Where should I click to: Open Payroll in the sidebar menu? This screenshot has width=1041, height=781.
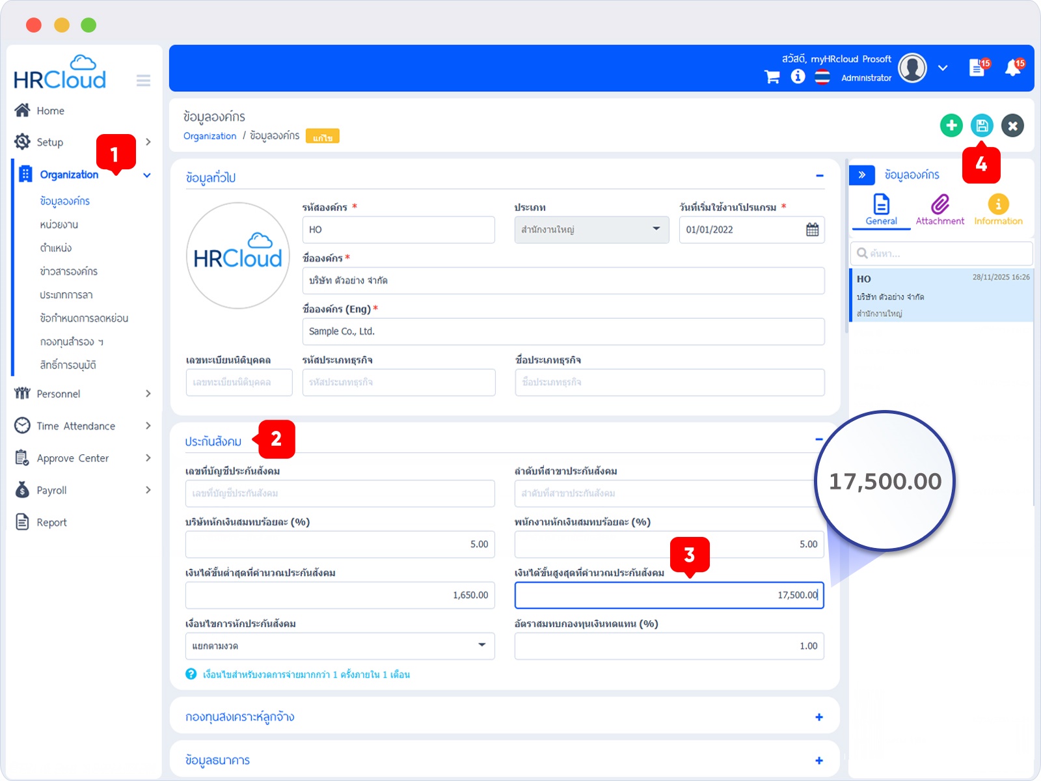52,491
